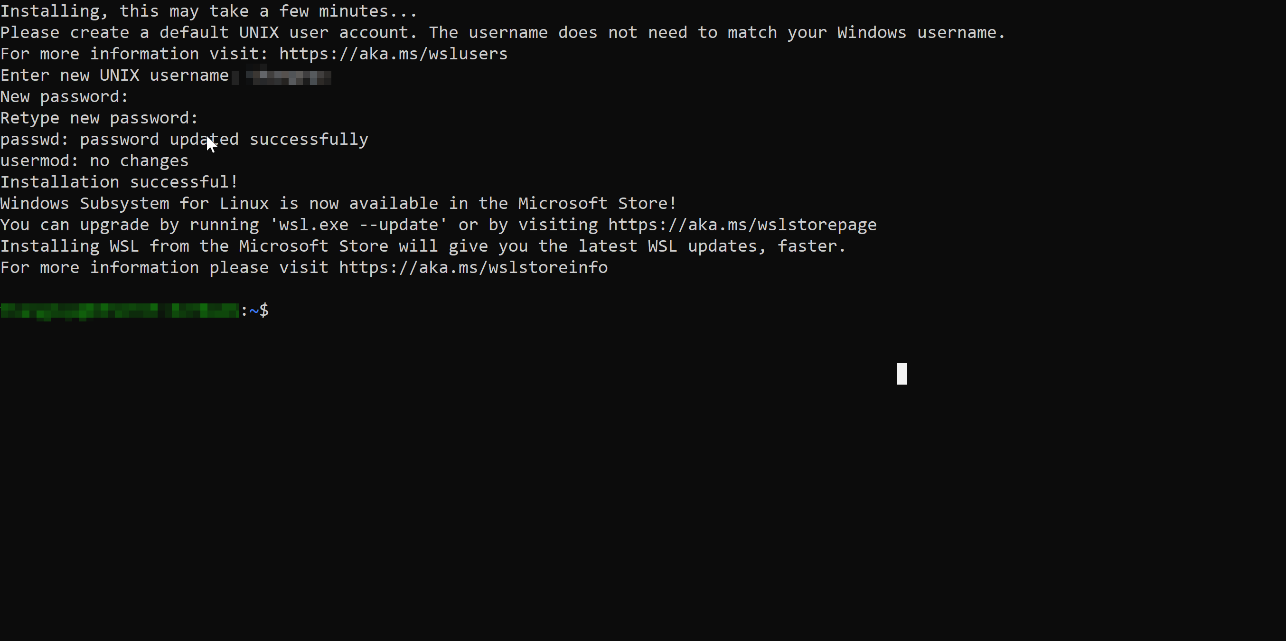1286x641 pixels.
Task: Click the 'Installation successful!' message
Action: [x=119, y=182]
